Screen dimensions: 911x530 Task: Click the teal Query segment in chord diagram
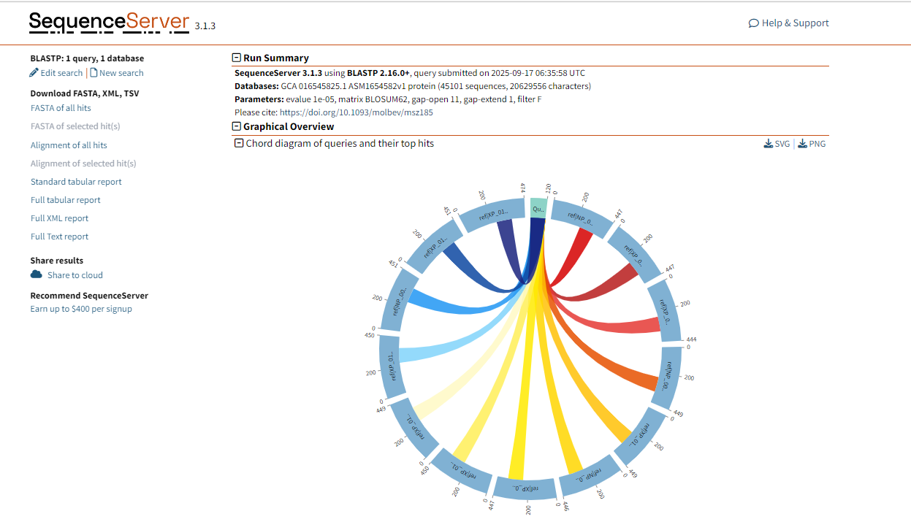(x=538, y=207)
